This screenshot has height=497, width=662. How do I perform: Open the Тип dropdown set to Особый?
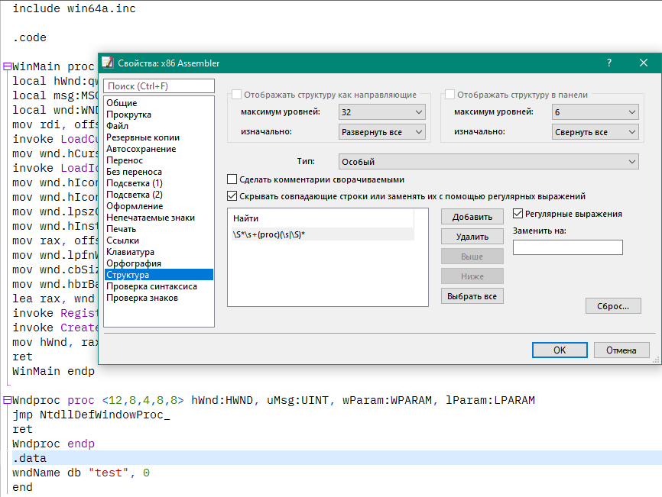click(x=488, y=162)
